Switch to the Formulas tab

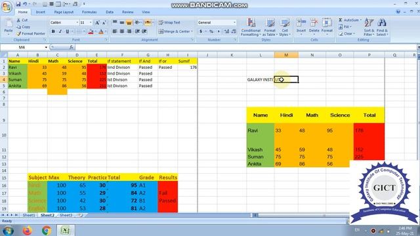[x=89, y=12]
